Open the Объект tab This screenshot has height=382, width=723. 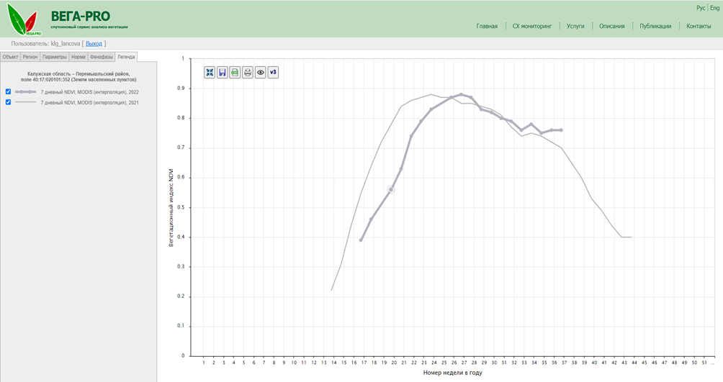(x=10, y=57)
